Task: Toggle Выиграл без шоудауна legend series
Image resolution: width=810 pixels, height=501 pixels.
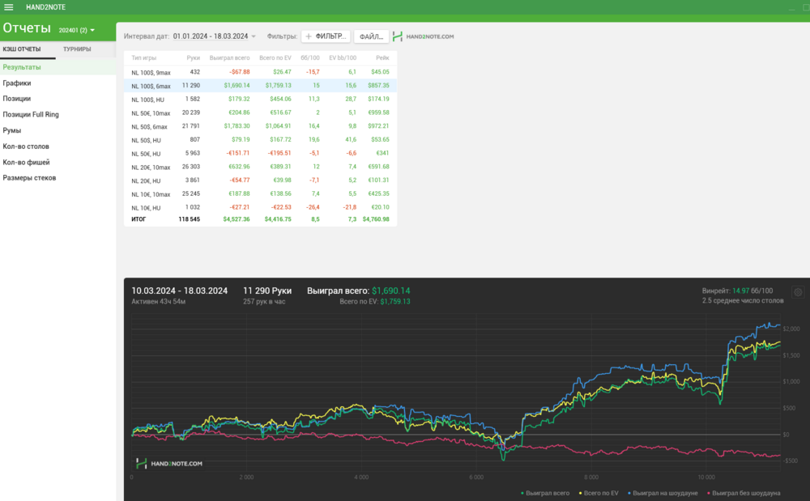Action: (744, 493)
